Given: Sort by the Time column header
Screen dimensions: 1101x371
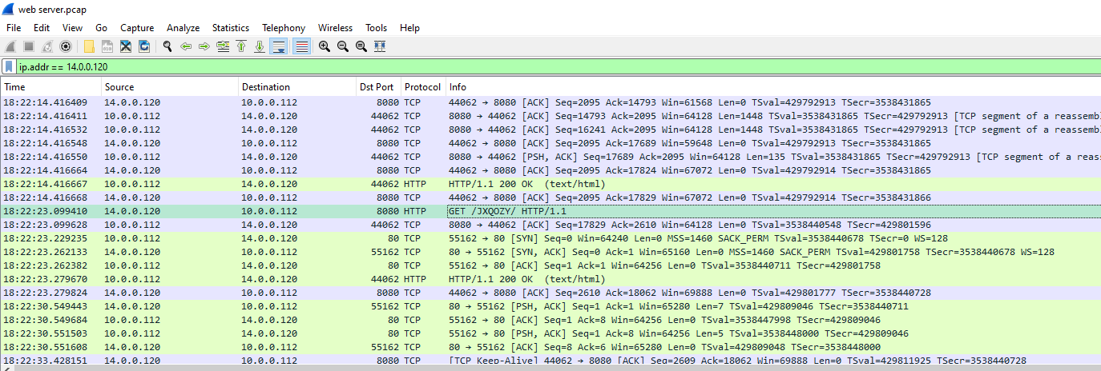Looking at the screenshot, I should pos(51,87).
